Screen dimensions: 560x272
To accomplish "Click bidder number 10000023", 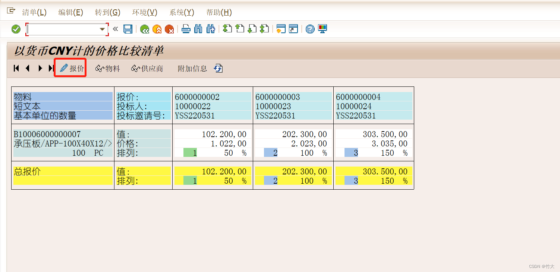I will (x=273, y=106).
